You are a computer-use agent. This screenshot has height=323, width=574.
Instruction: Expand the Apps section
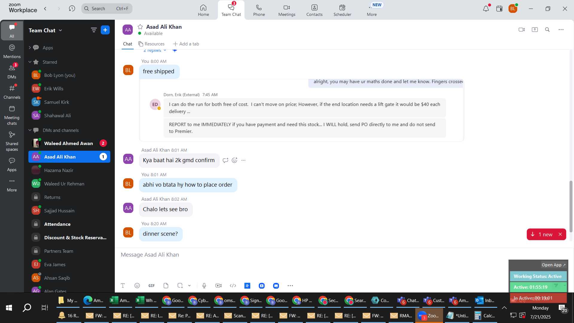tap(30, 48)
